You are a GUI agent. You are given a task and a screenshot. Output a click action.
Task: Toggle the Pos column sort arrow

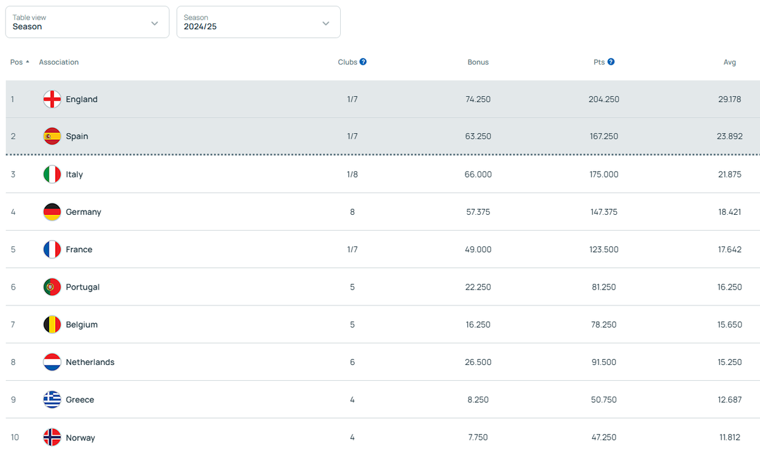tap(27, 62)
